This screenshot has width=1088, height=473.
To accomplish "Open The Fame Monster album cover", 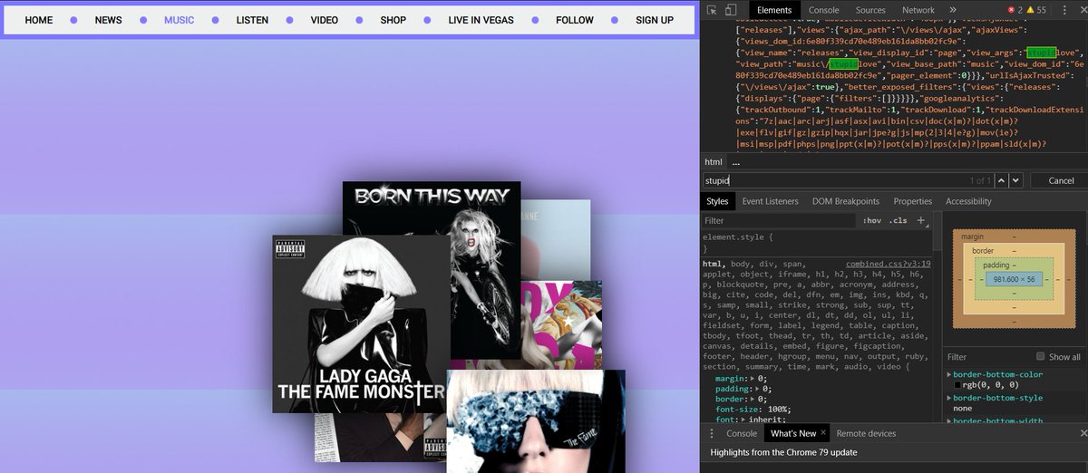I will point(361,324).
